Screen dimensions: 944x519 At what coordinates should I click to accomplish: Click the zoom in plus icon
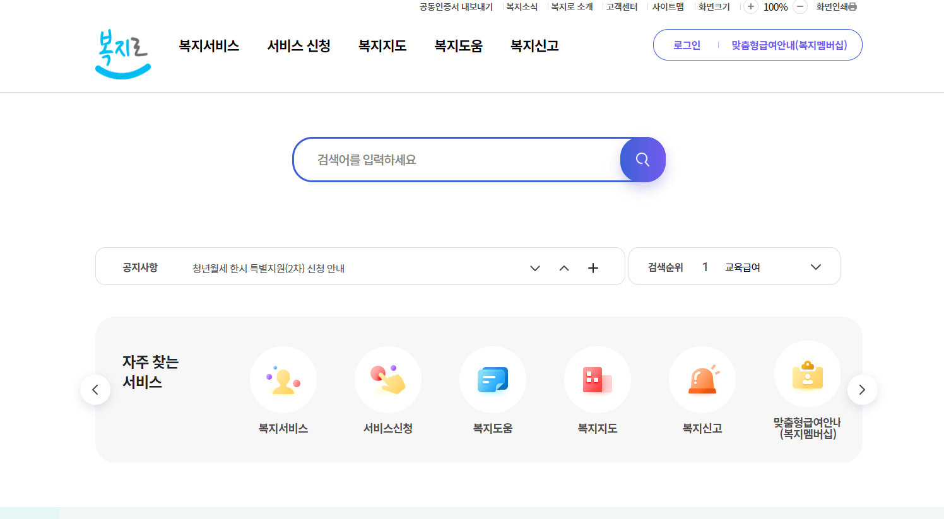point(750,7)
